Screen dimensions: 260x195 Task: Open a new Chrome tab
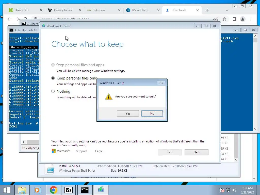(207, 10)
